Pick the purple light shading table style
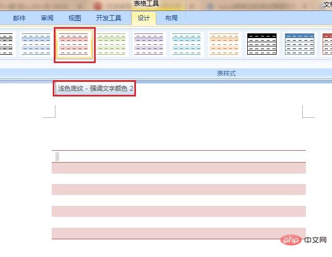Screen dimensions: 332x257 click(x=149, y=45)
